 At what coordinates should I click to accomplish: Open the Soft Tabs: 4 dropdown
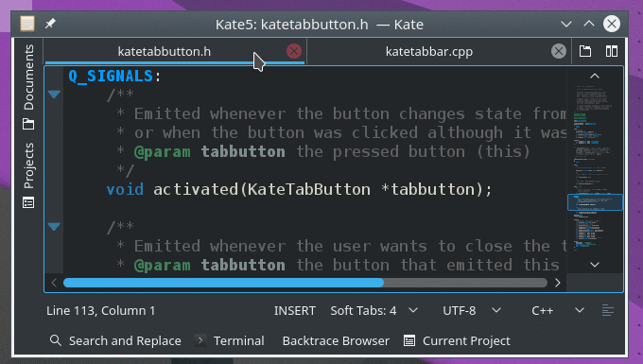[374, 311]
